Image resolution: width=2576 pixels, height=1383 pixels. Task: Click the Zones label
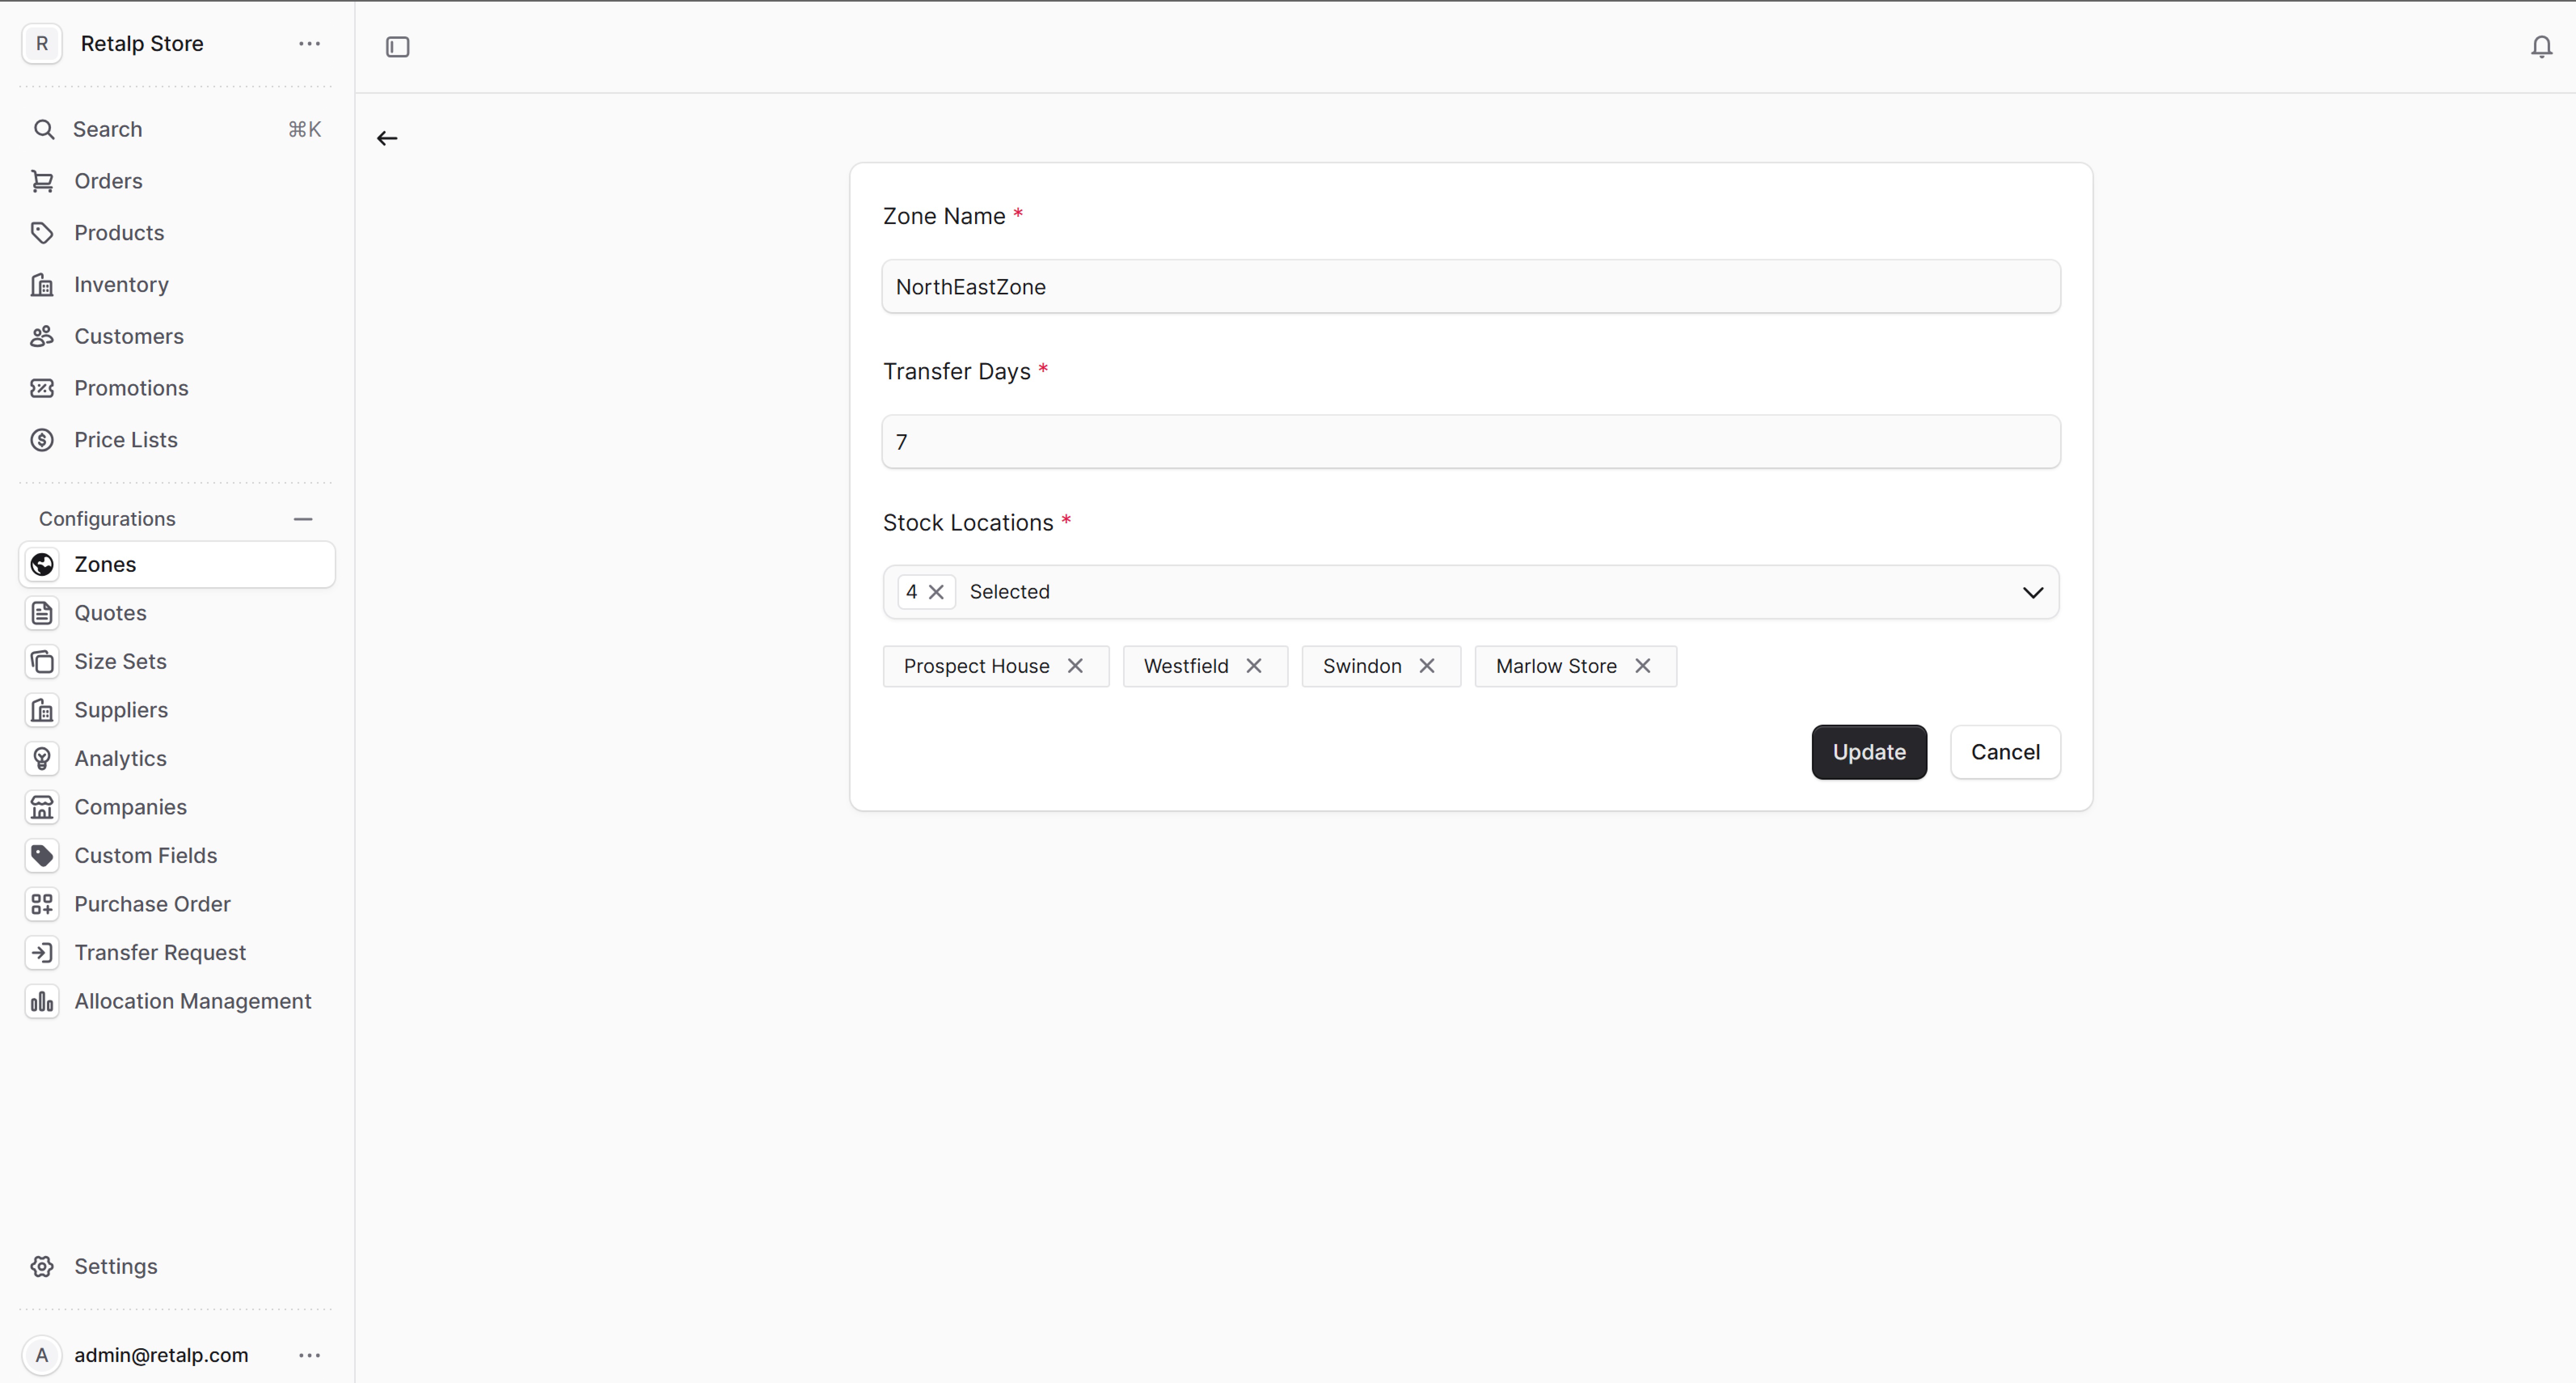pos(105,564)
